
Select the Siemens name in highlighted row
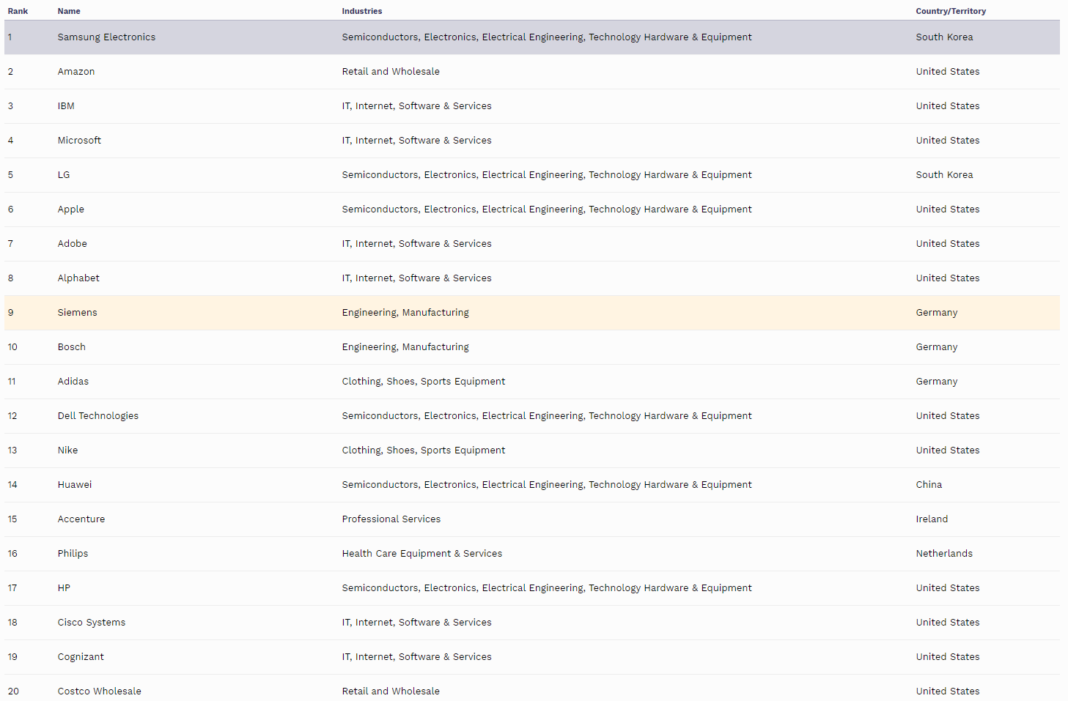(x=77, y=313)
